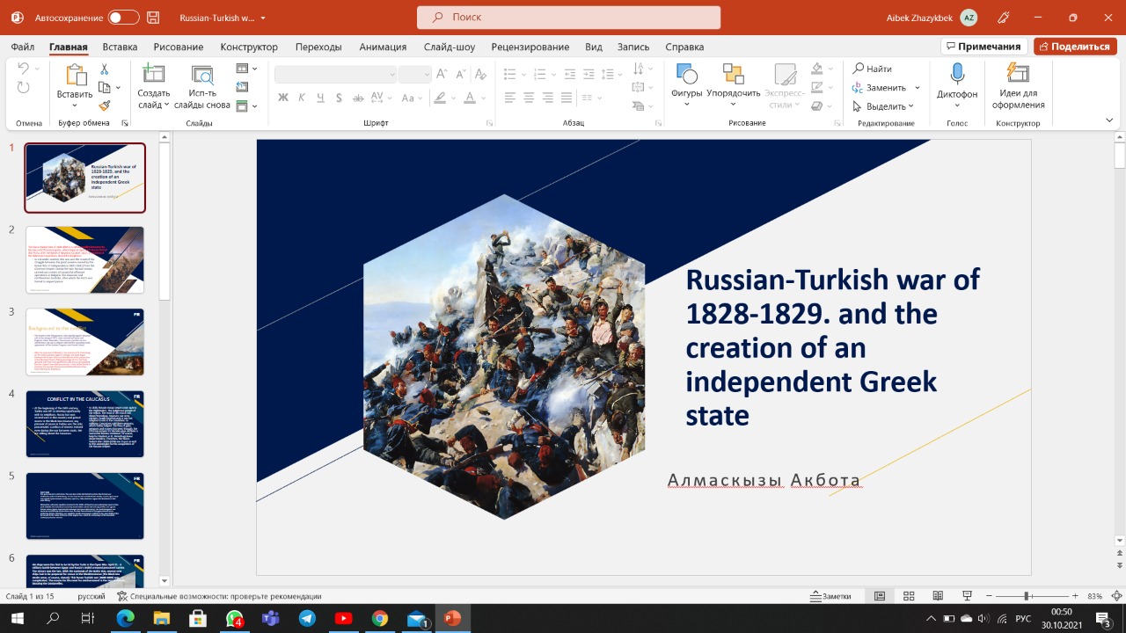Click the Примечания comments button
1126x633 pixels.
(x=984, y=47)
